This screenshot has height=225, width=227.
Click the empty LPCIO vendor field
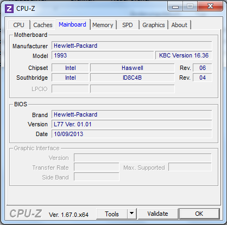(x=70, y=89)
